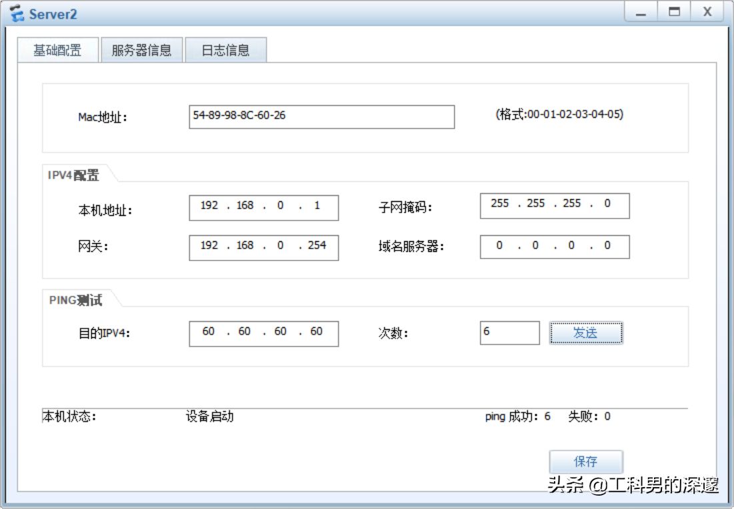The image size is (734, 509).
Task: Save configuration with the 保存 button
Action: [x=586, y=462]
